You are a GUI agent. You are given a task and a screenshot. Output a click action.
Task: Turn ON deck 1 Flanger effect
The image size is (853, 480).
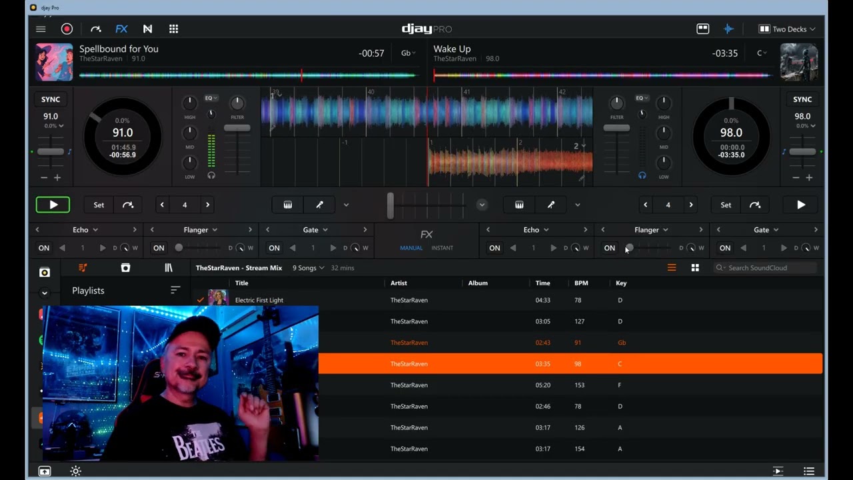(x=159, y=248)
